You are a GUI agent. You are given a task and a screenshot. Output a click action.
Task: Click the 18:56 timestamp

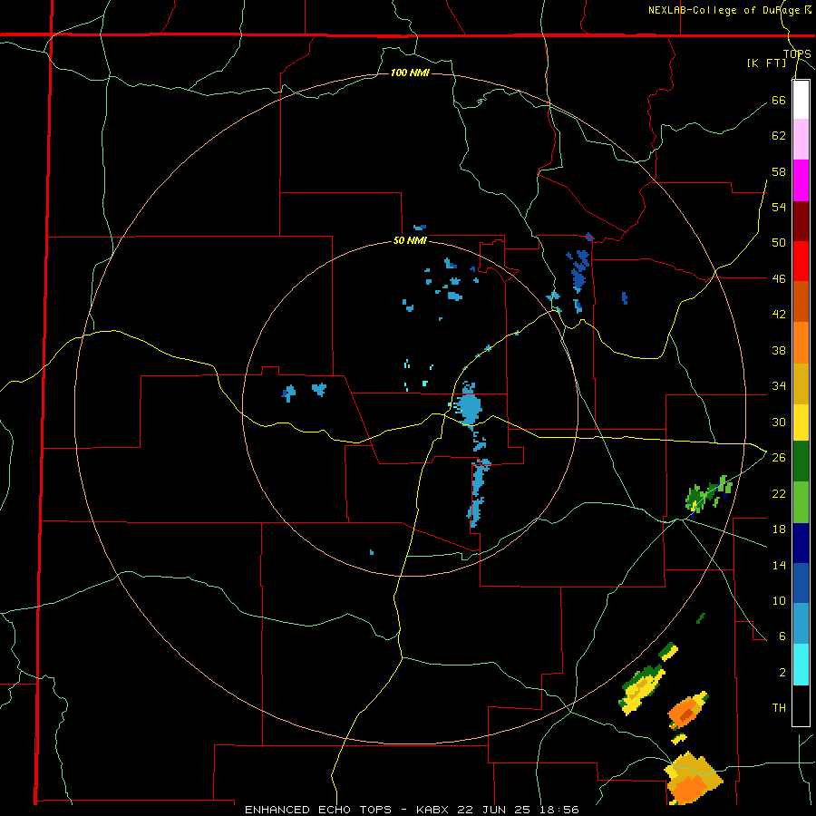(559, 810)
